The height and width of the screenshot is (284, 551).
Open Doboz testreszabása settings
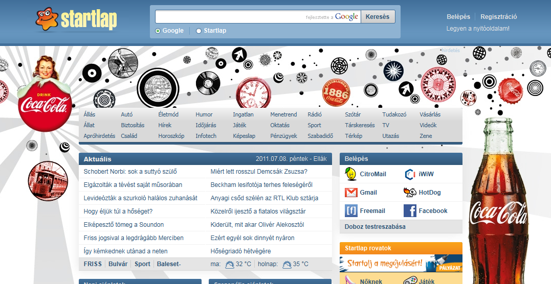[x=375, y=226]
